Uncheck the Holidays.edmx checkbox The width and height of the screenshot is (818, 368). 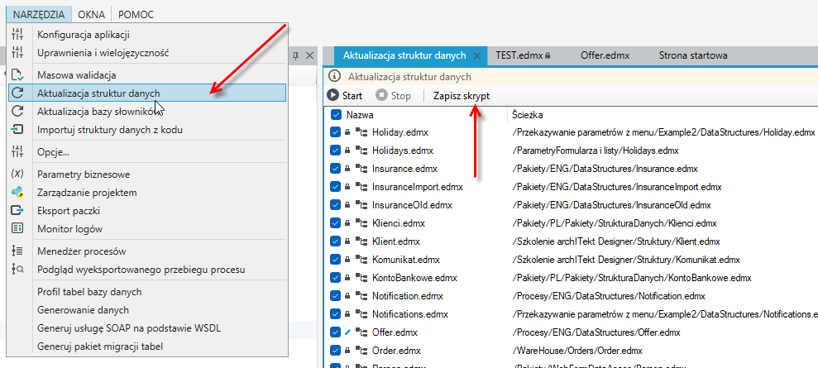click(x=336, y=151)
